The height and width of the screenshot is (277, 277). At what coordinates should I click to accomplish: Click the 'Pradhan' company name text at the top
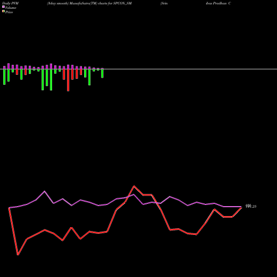pos(220,3)
